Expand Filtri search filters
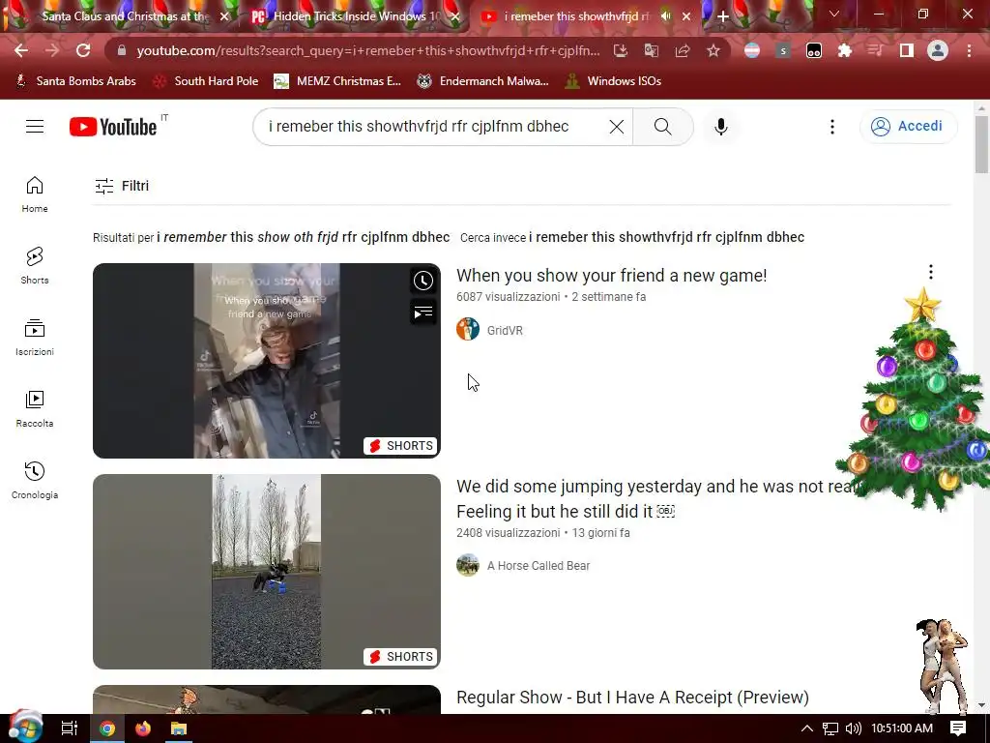990x743 pixels. (x=122, y=186)
